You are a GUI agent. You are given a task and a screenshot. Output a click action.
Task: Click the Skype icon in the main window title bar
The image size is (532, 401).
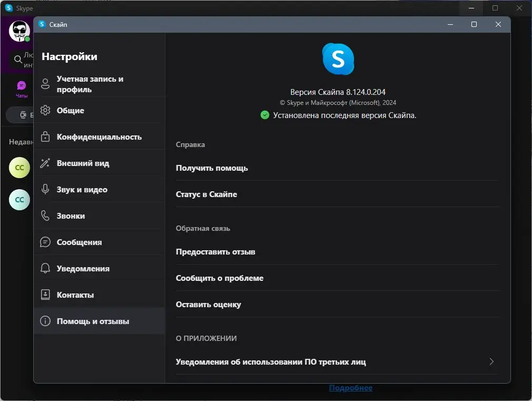tap(9, 8)
